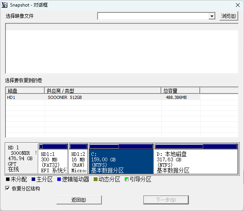
Task: Click the 总容量 column header
Action: coord(180,90)
